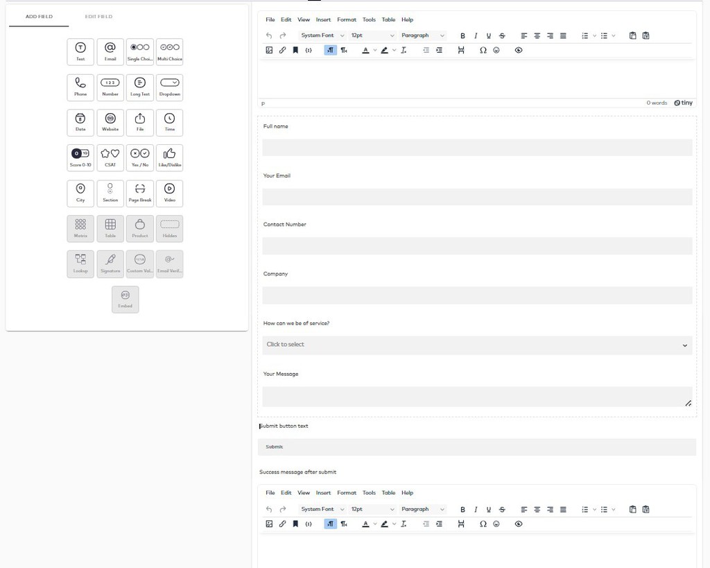Open the text color picker
Viewport: 710px width, 568px height.
point(367,49)
